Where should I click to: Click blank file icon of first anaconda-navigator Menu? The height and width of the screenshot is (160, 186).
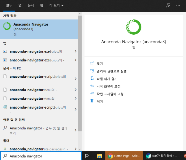tap(5, 90)
